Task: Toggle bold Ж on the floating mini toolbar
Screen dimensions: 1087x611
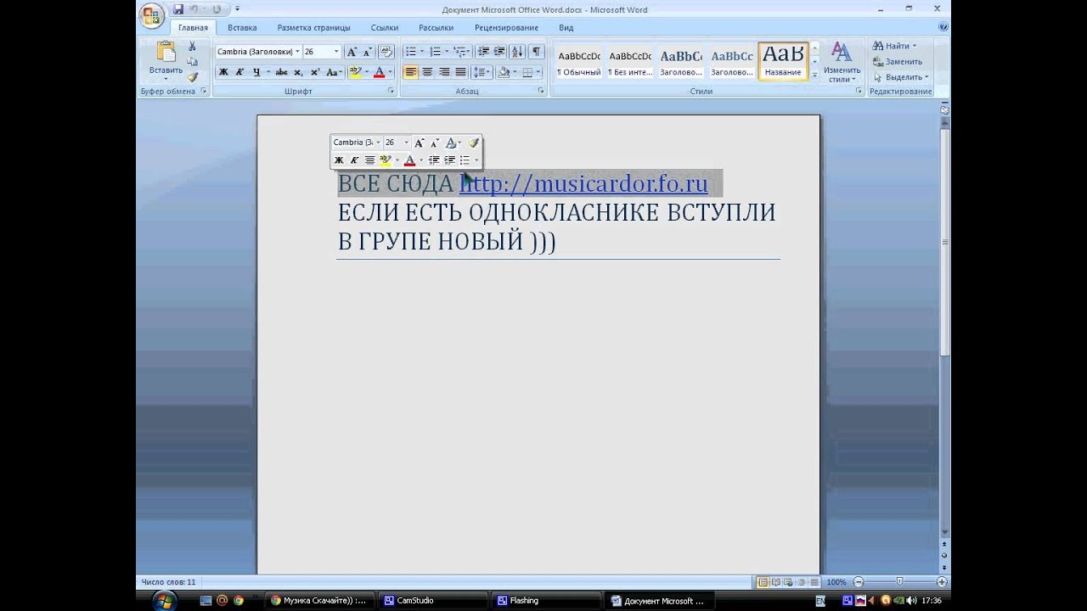Action: click(339, 160)
